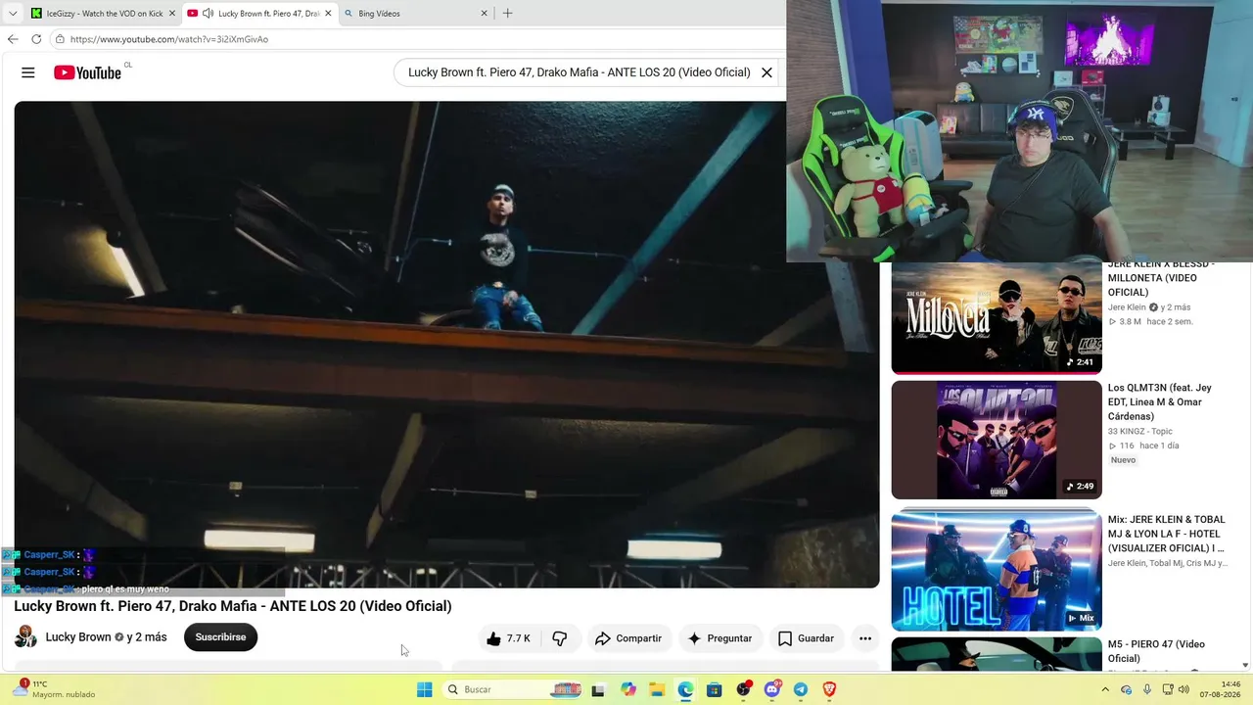Open the cloud sync tray icon
The height and width of the screenshot is (705, 1253).
(x=1127, y=689)
